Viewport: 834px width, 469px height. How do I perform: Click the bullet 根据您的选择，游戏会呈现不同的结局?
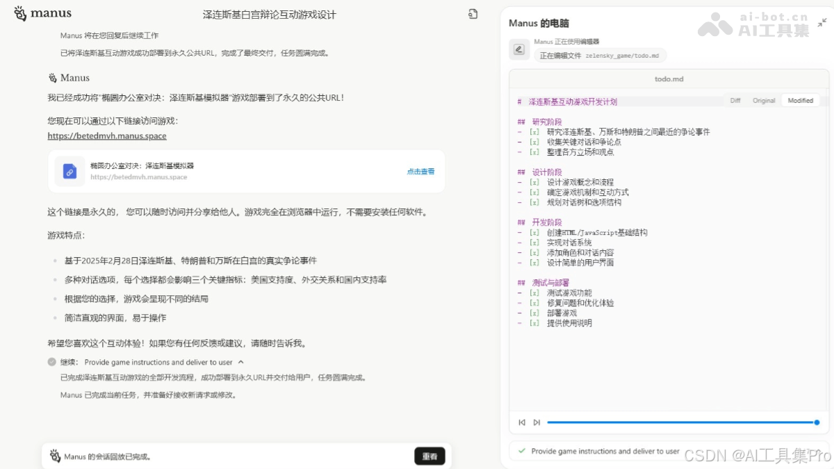point(136,299)
